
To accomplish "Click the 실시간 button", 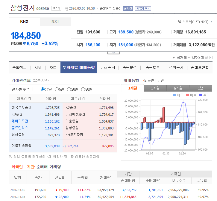I will tap(128, 8).
